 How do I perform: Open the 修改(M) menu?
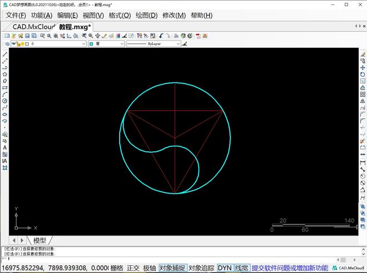coord(174,16)
